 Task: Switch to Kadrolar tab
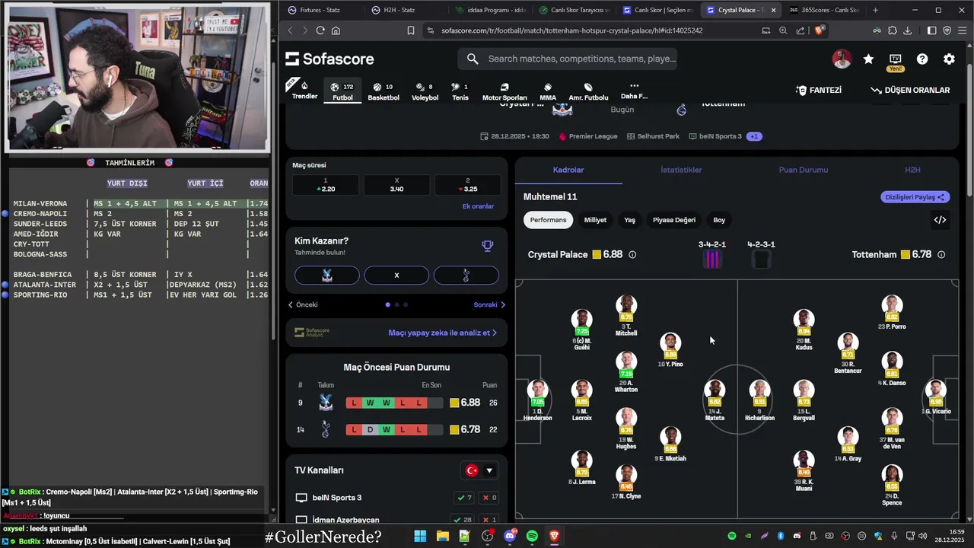(568, 170)
